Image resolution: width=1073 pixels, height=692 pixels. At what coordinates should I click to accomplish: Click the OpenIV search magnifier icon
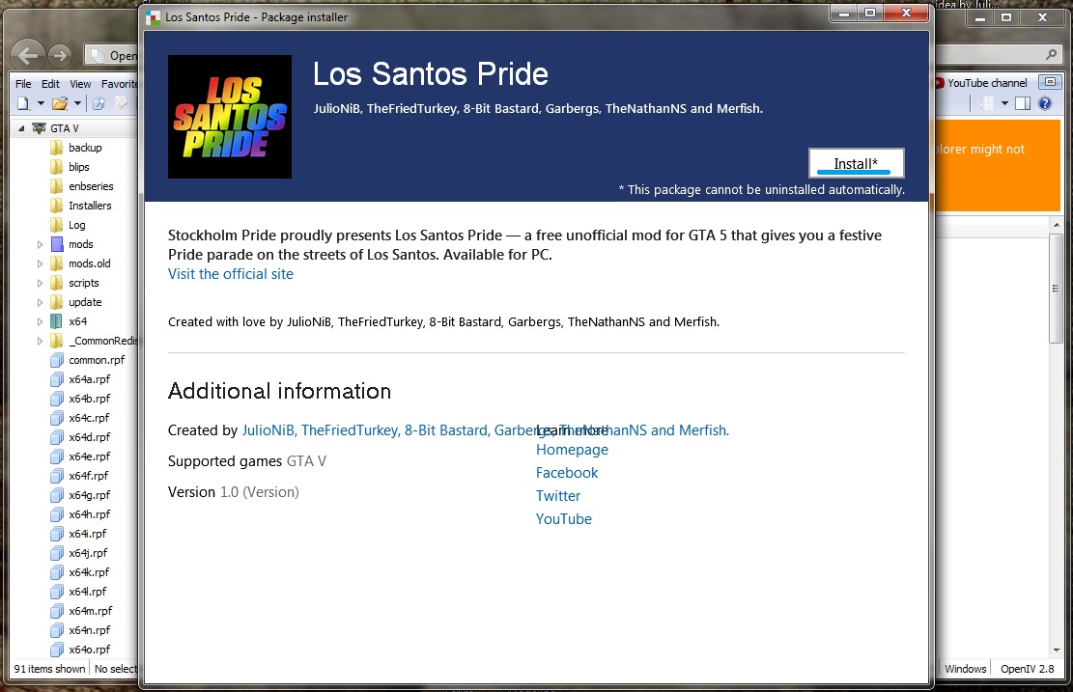1051,54
